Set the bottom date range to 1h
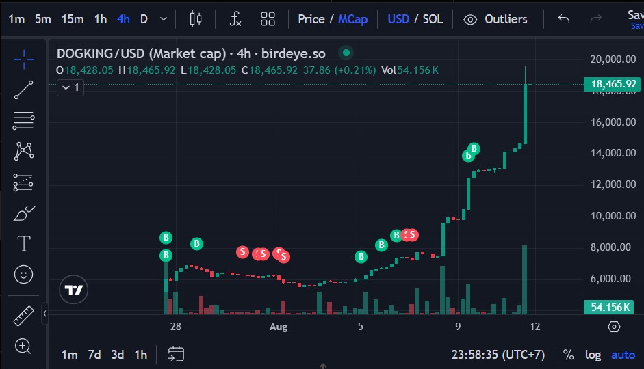The width and height of the screenshot is (644, 369). coord(141,355)
